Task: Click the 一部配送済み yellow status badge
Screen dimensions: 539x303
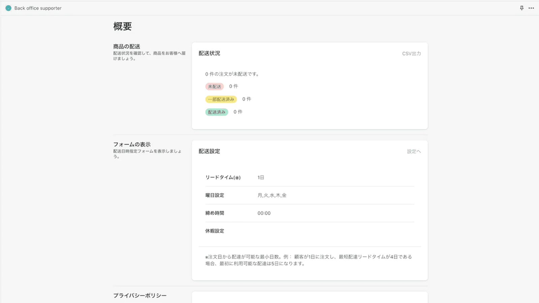Action: pos(221,99)
